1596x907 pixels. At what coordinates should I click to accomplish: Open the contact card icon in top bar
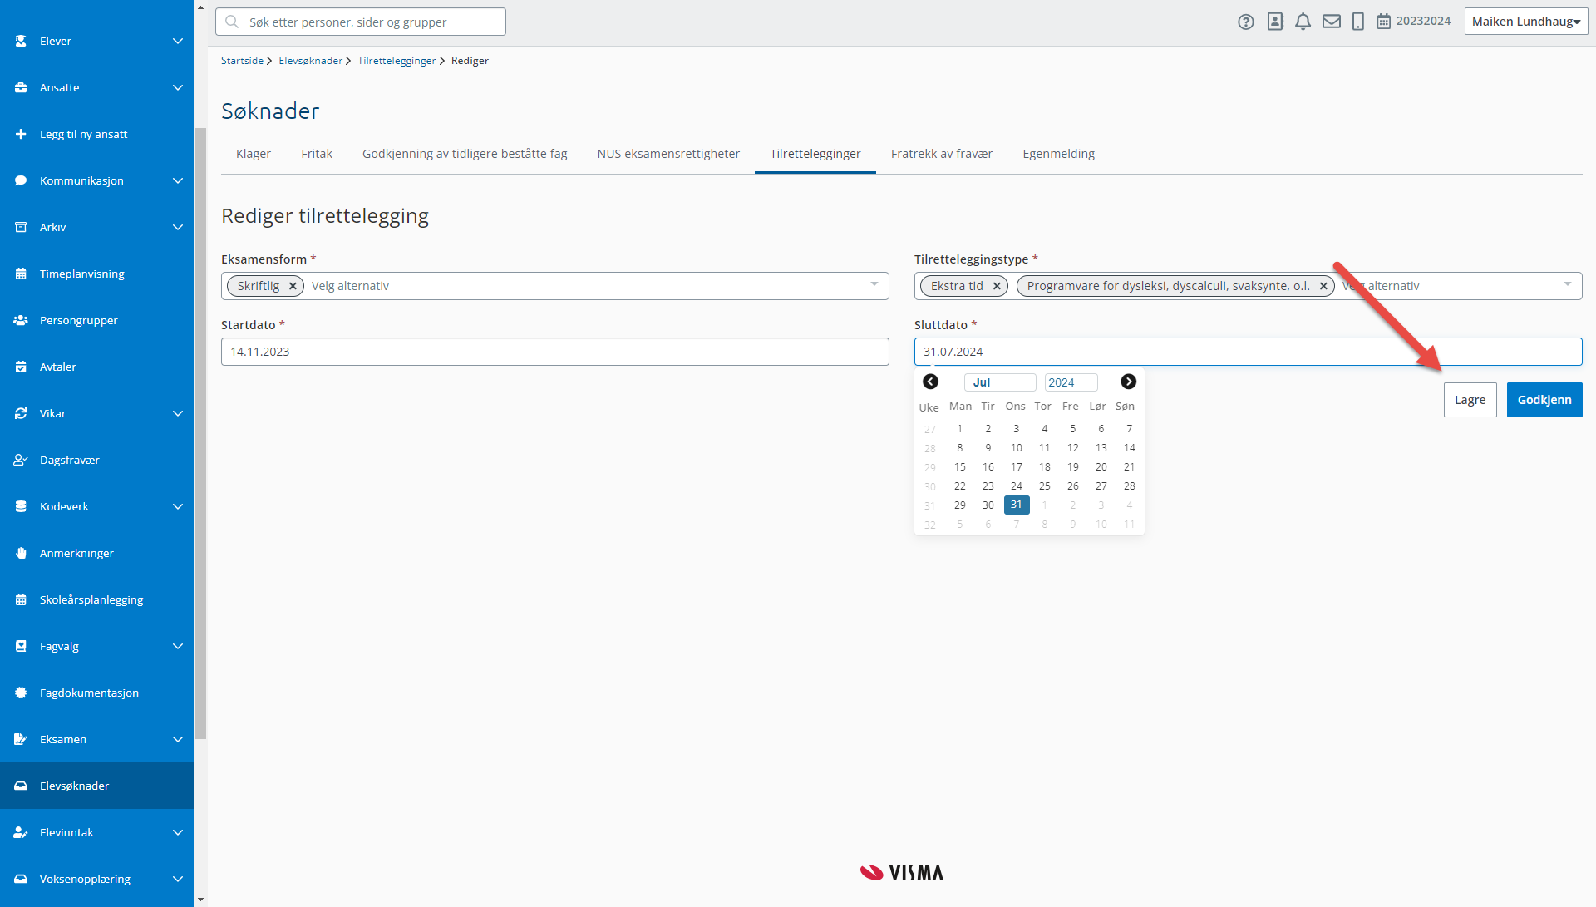[x=1275, y=22]
